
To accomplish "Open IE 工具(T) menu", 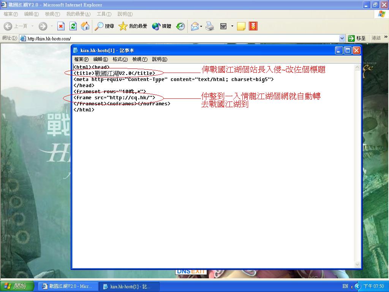I will pyautogui.click(x=104, y=14).
